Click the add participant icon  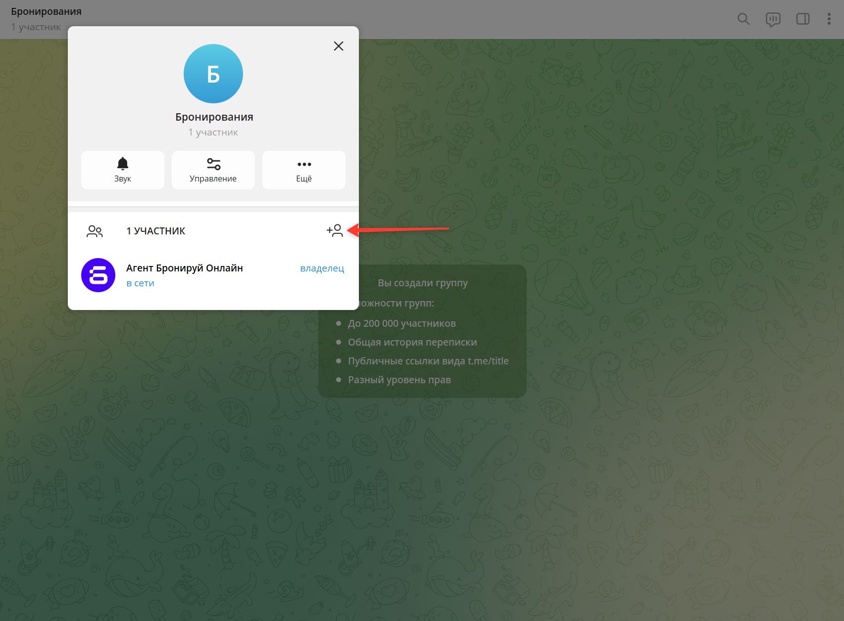[335, 230]
